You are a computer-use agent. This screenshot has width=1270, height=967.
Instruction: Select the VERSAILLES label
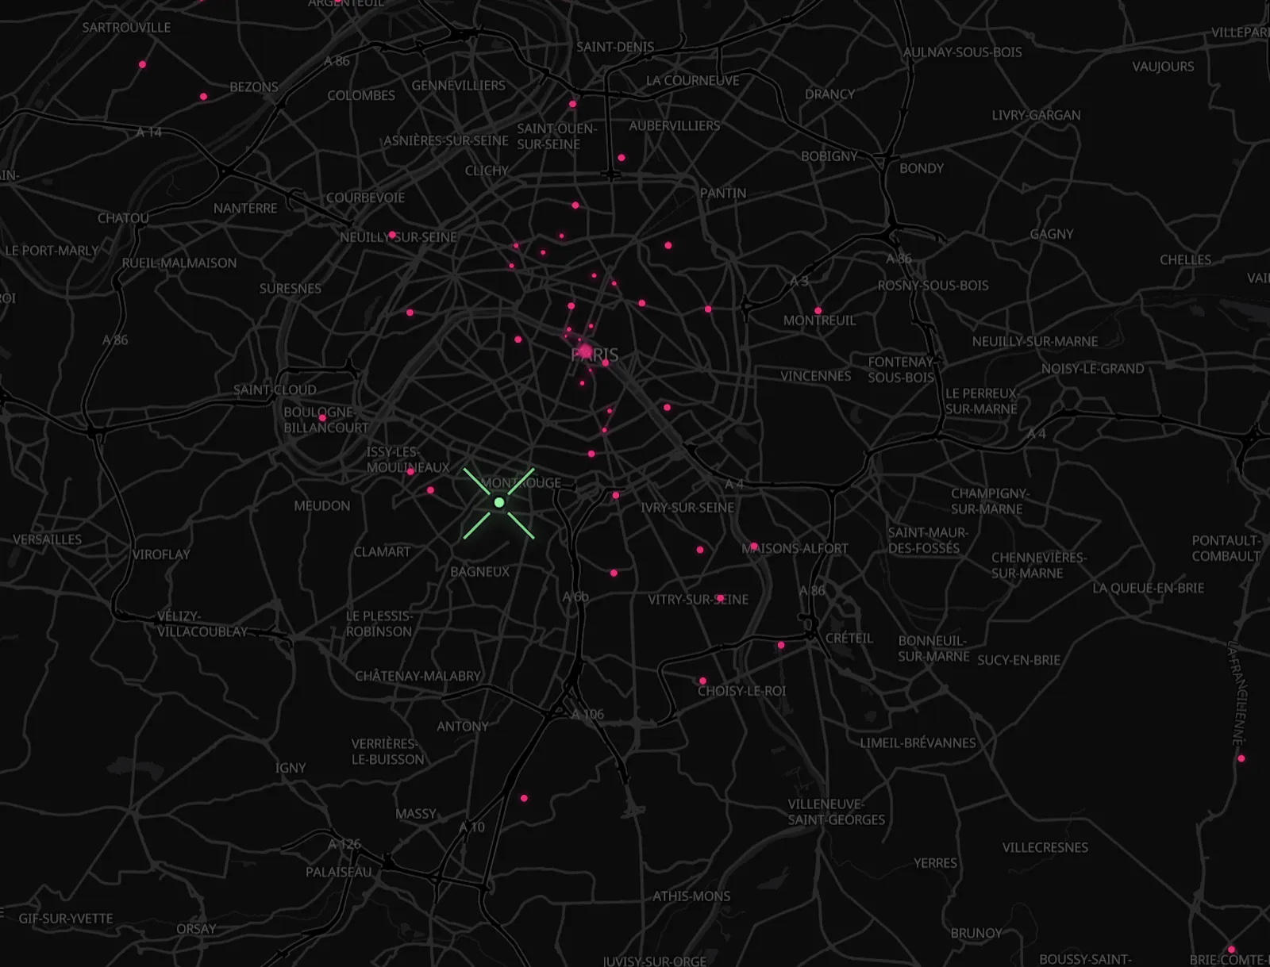47,539
